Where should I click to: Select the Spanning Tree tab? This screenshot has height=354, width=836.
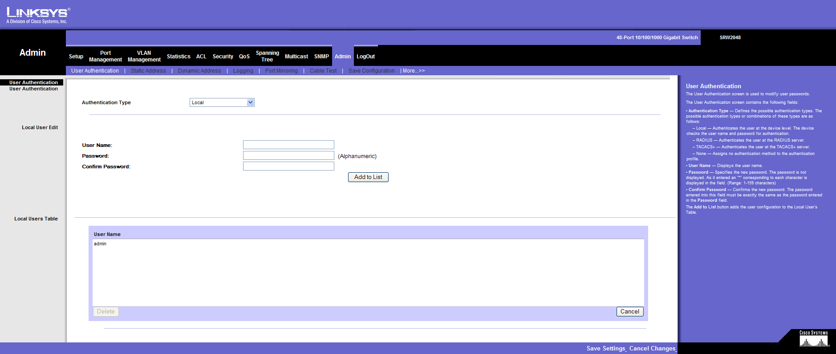[267, 56]
